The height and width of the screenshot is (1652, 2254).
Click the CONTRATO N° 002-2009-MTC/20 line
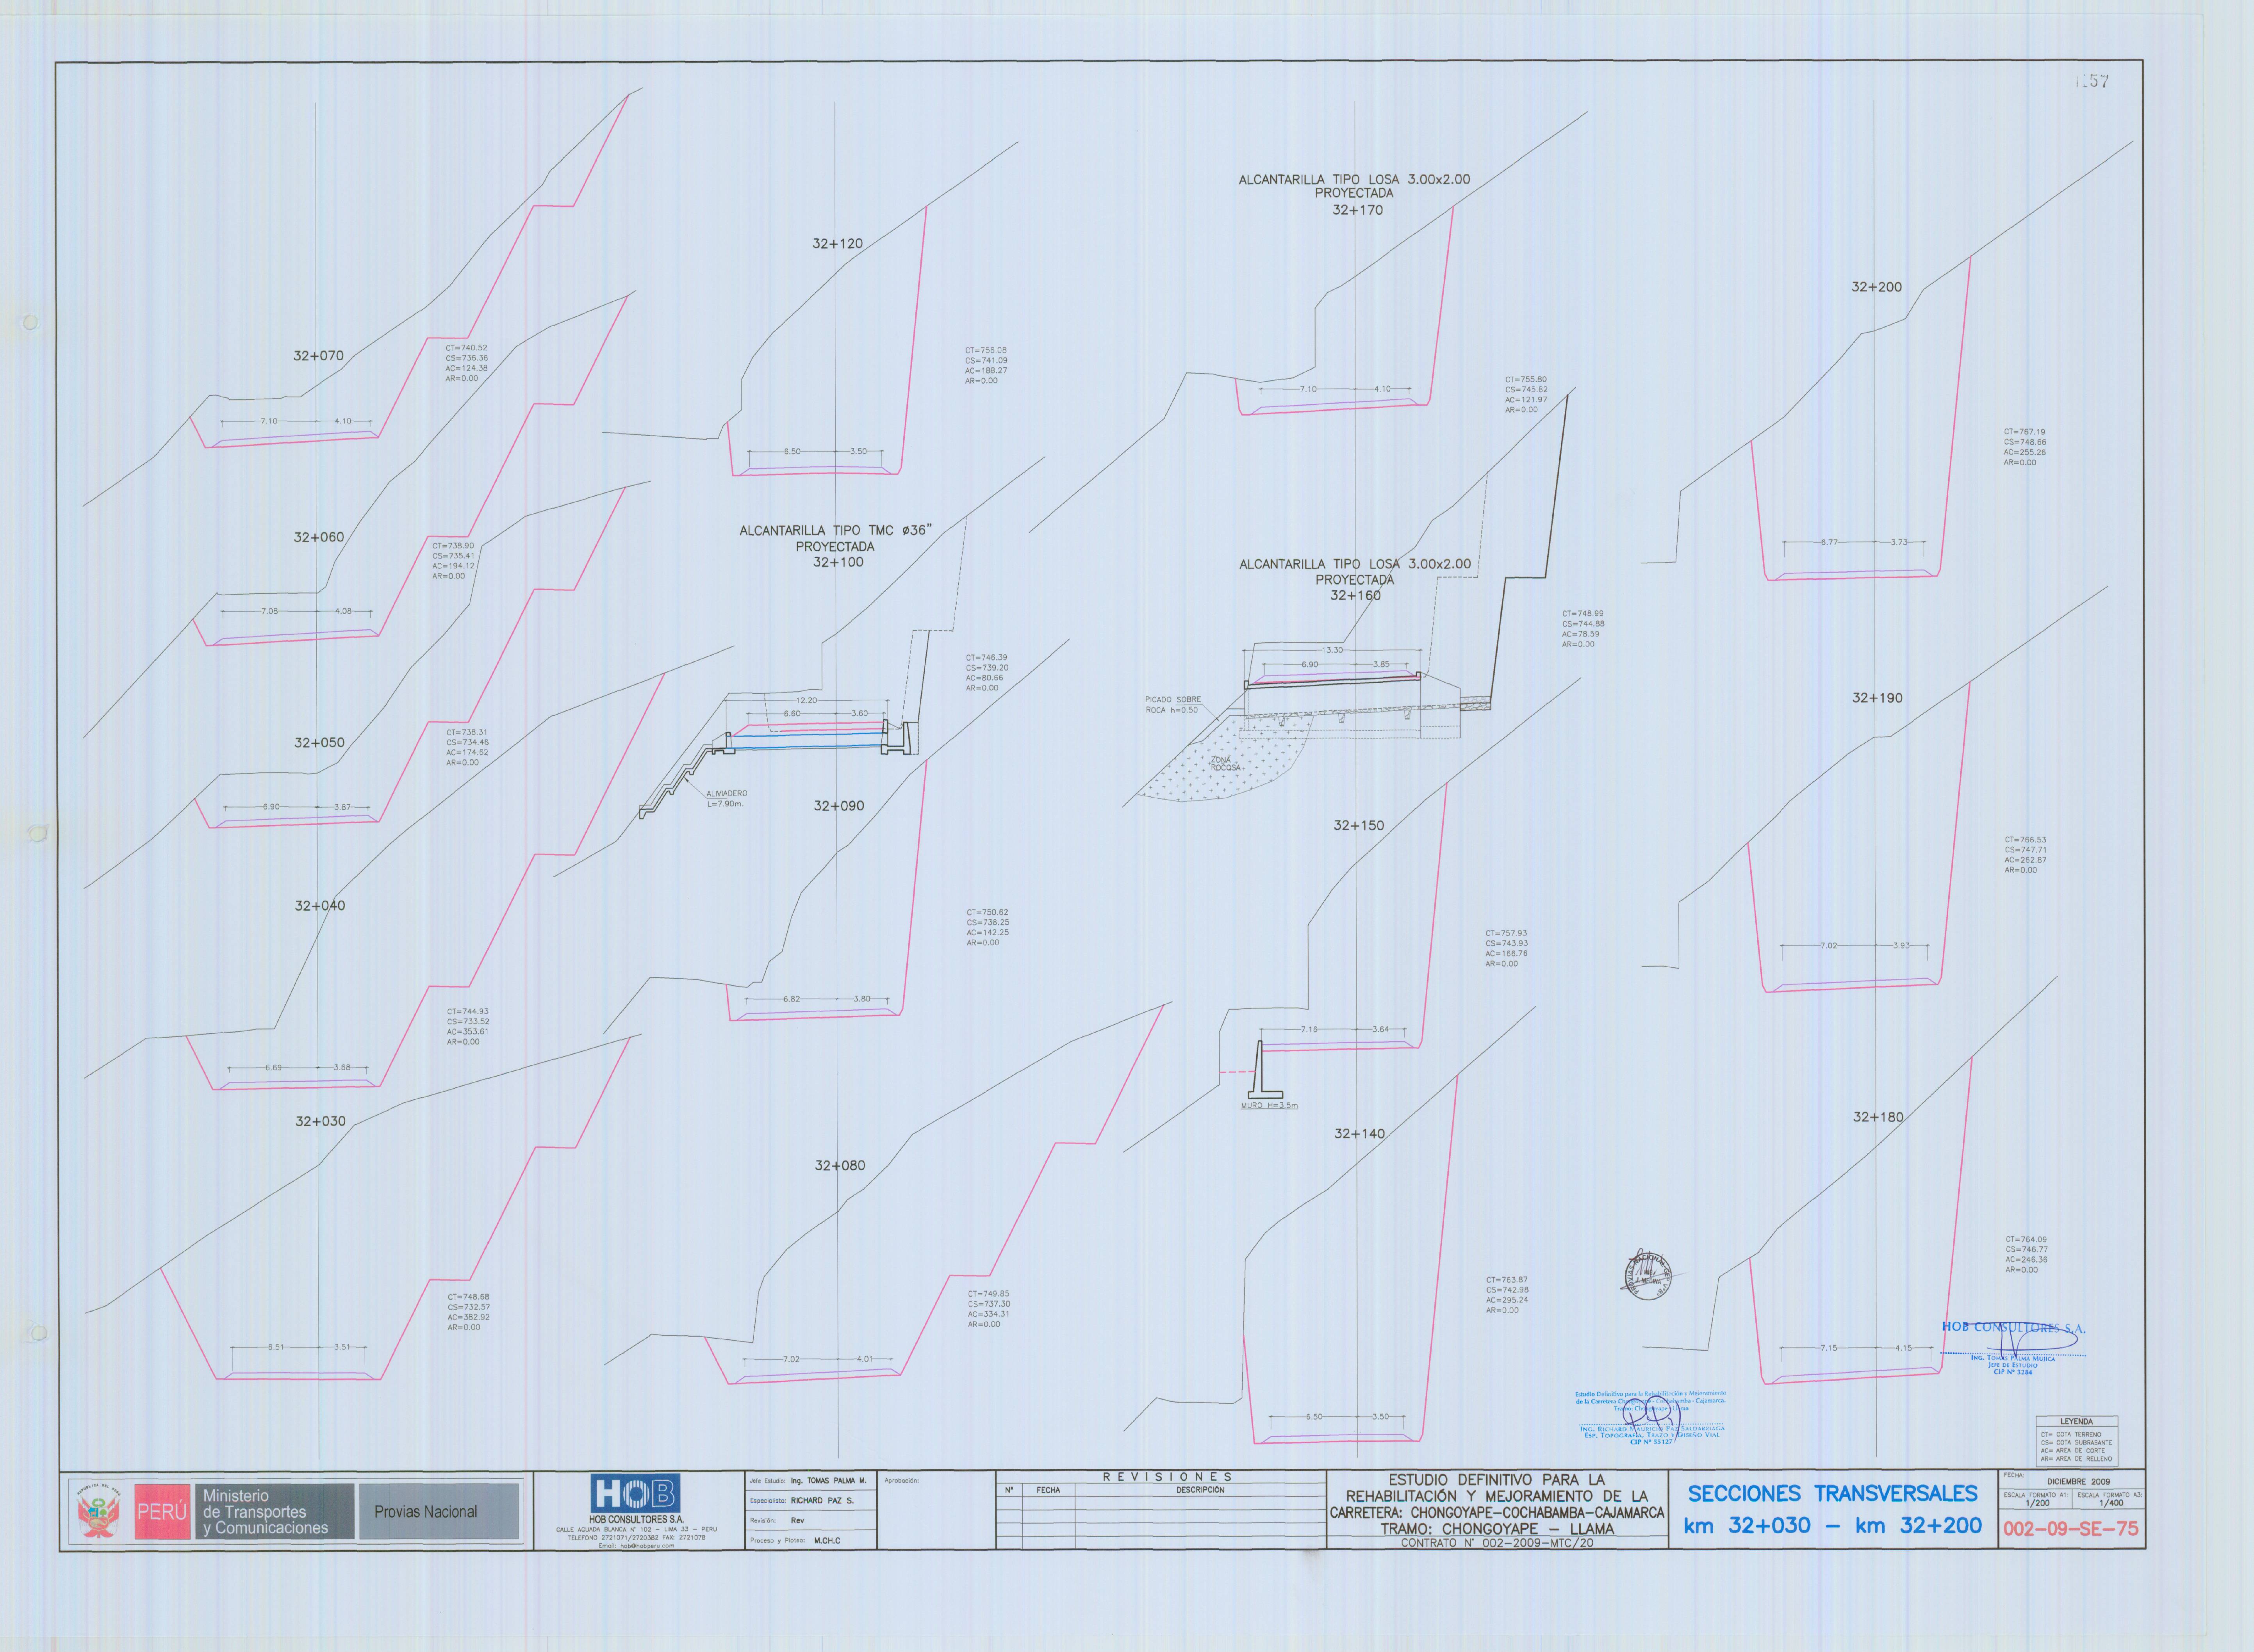coord(1497,1543)
